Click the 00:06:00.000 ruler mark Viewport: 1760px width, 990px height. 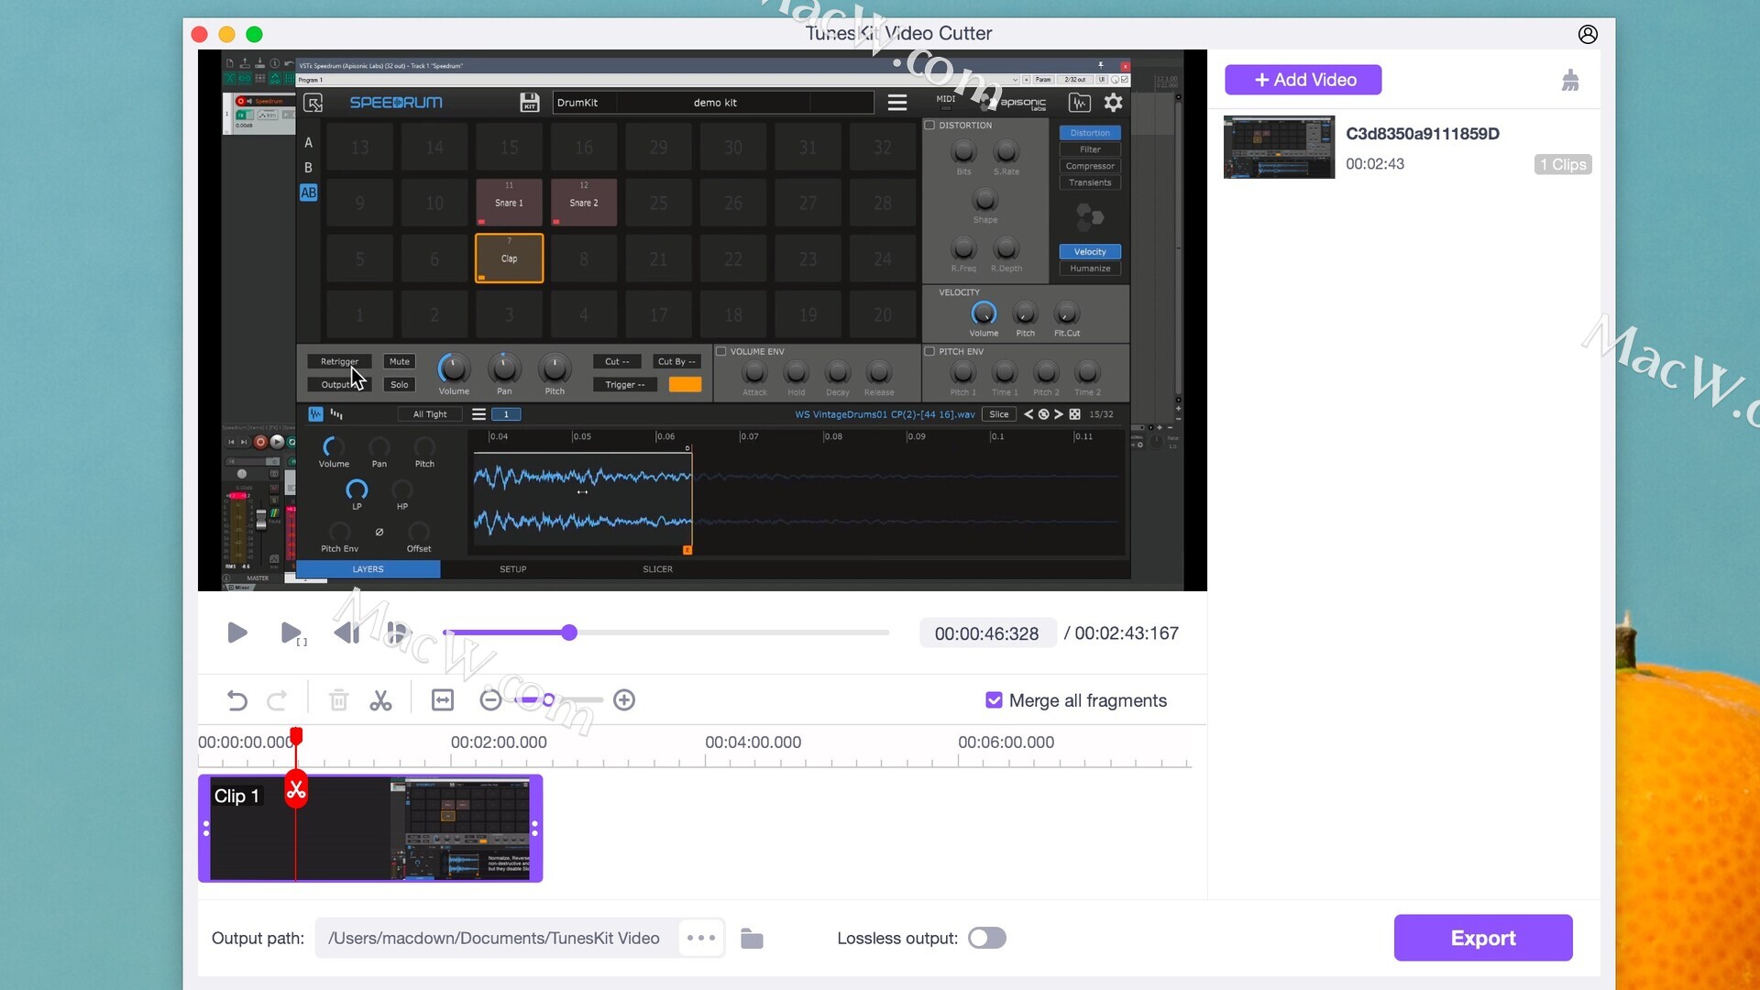click(1006, 742)
